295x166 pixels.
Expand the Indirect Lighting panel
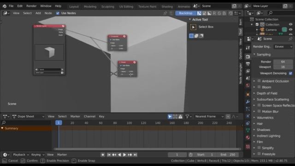[x=254, y=136]
